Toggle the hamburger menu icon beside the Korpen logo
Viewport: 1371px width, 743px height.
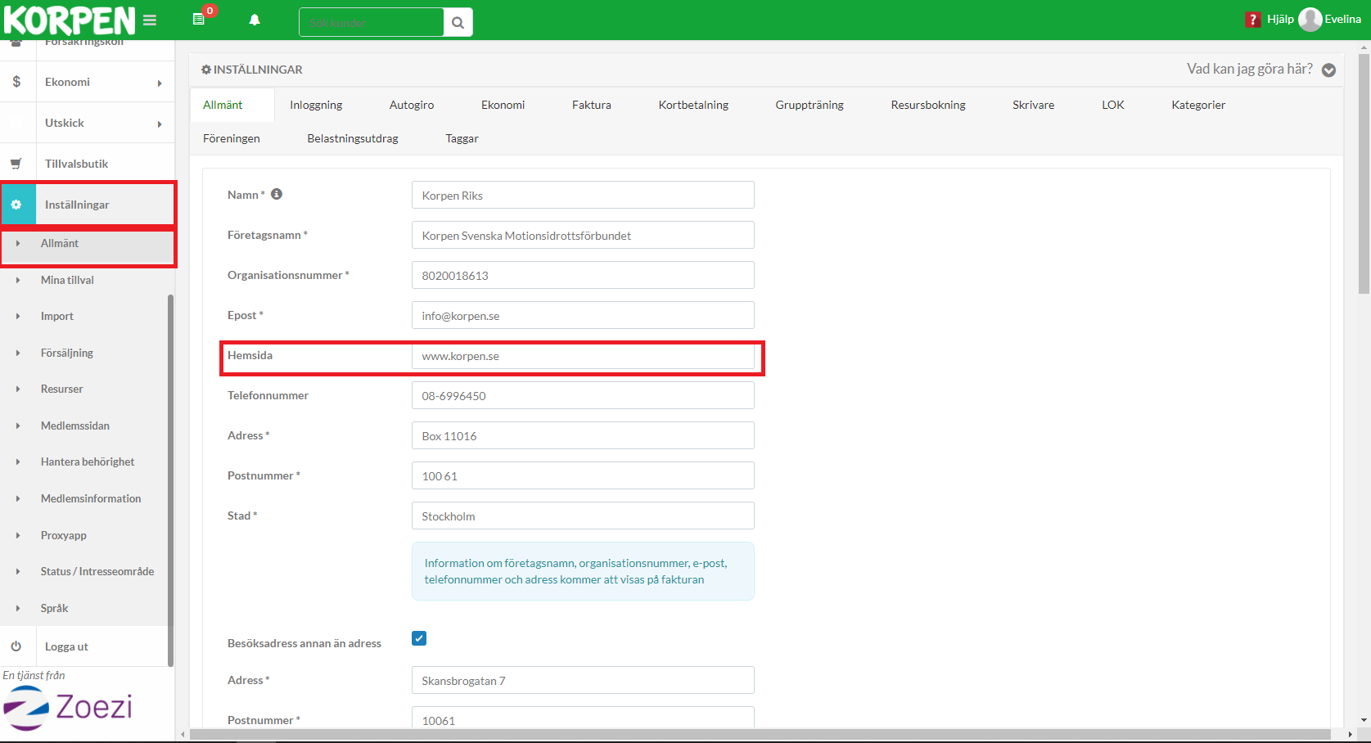point(150,20)
